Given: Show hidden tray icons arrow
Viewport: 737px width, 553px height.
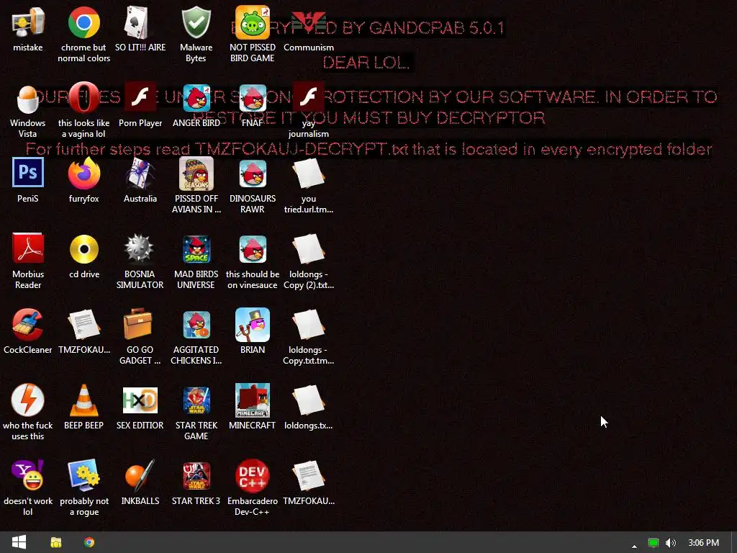Looking at the screenshot, I should [x=634, y=546].
